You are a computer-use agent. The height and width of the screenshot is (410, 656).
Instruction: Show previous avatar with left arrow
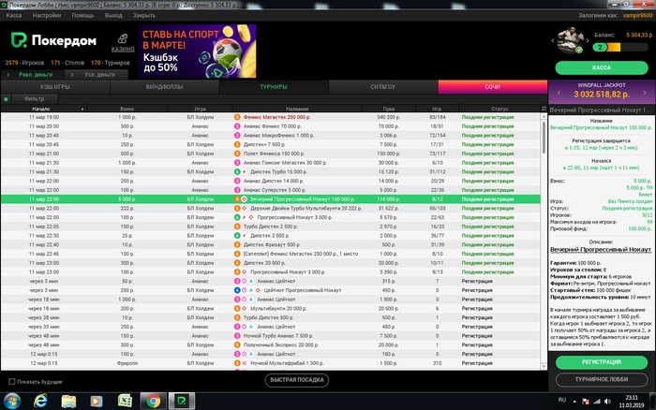pos(553,41)
